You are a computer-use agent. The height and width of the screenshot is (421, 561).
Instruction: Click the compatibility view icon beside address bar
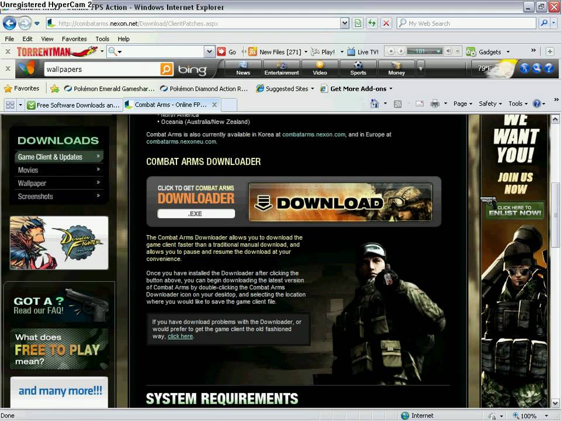358,23
